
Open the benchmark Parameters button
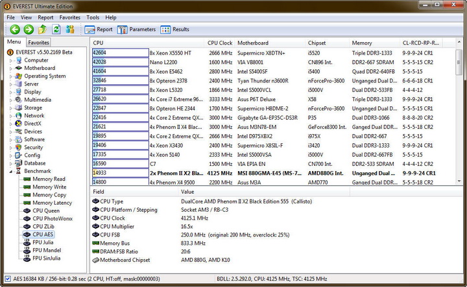coord(136,29)
